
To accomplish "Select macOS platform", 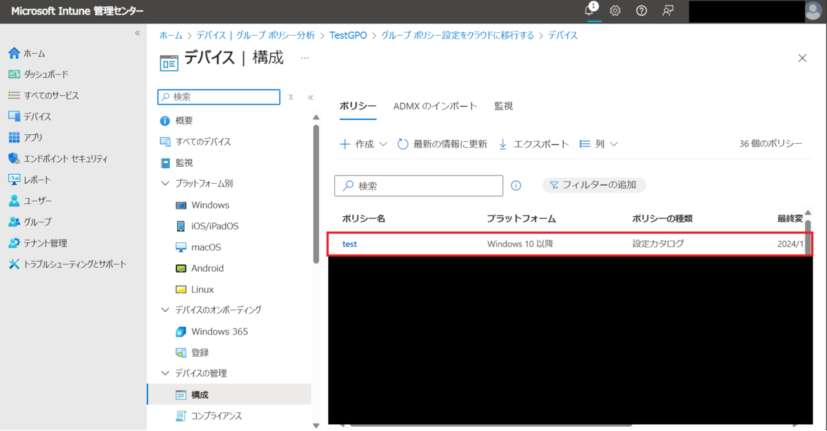I will [198, 247].
